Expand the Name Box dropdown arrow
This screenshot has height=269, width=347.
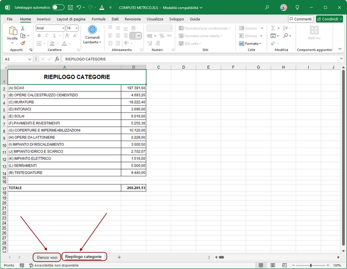click(31, 59)
